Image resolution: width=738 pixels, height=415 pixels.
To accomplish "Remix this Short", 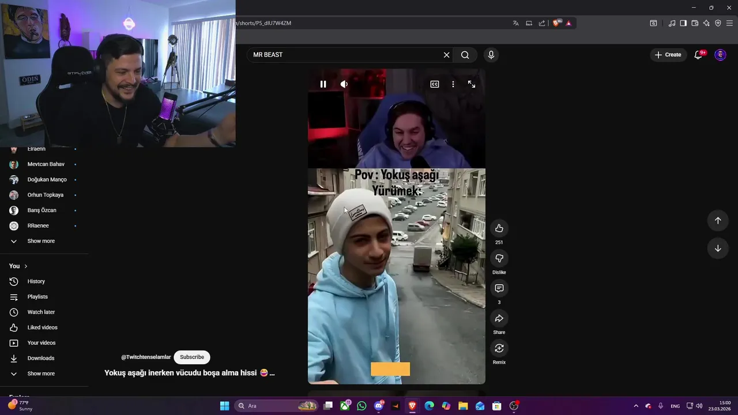I will (499, 348).
